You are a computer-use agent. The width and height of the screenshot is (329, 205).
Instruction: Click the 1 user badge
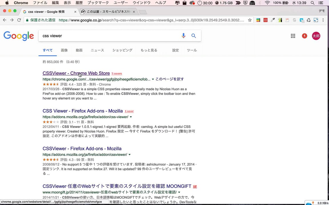tap(129, 111)
